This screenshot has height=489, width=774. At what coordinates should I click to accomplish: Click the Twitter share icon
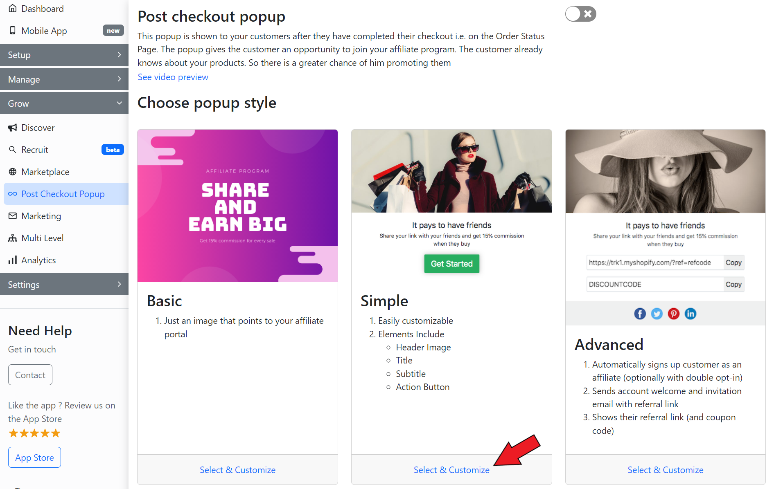[657, 314]
